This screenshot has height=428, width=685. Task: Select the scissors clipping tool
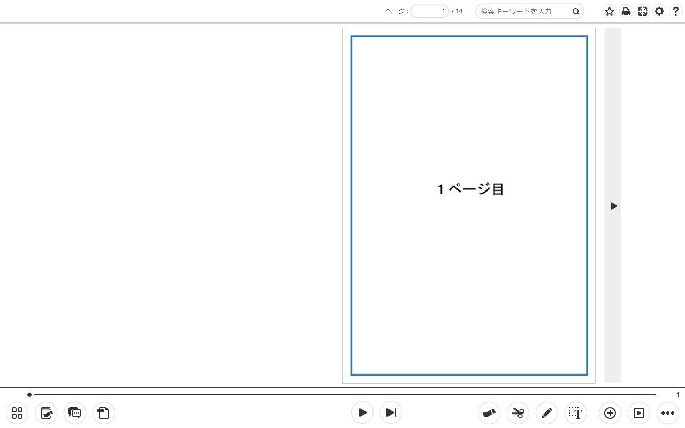click(x=518, y=413)
